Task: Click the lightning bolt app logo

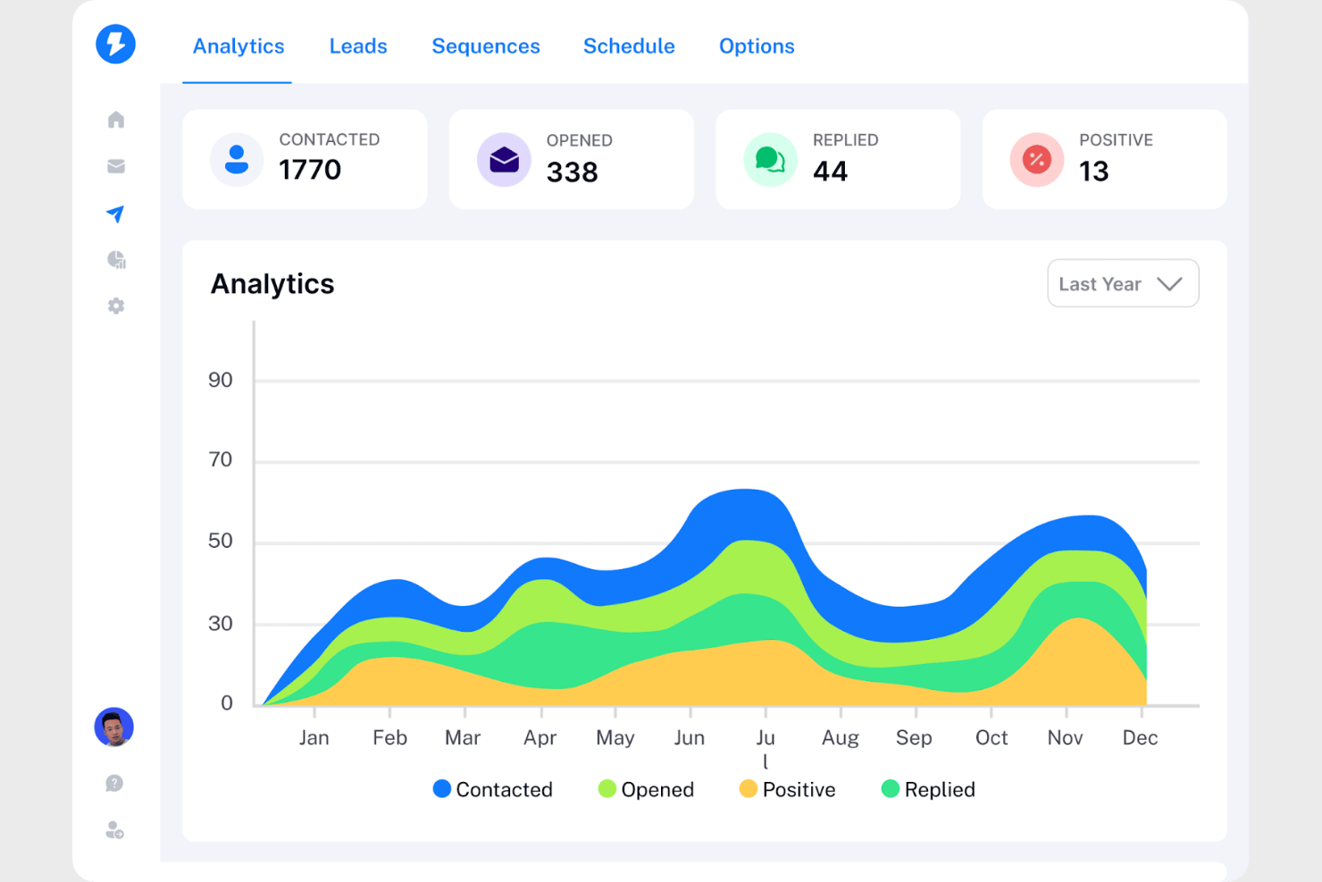Action: pos(115,44)
